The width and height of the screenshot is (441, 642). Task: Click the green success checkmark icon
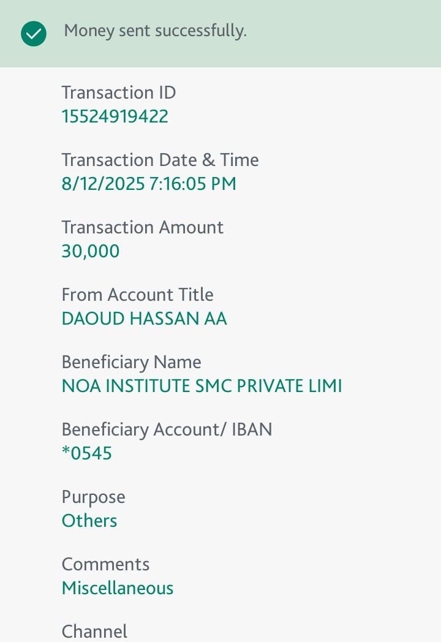tap(34, 34)
